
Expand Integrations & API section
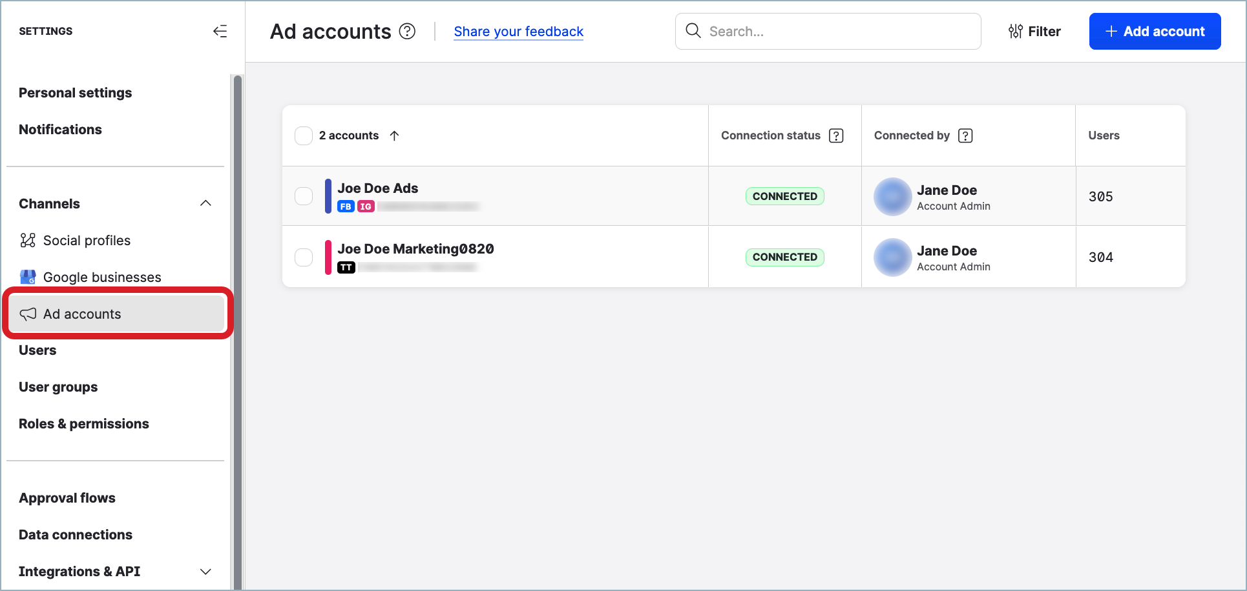pyautogui.click(x=205, y=571)
